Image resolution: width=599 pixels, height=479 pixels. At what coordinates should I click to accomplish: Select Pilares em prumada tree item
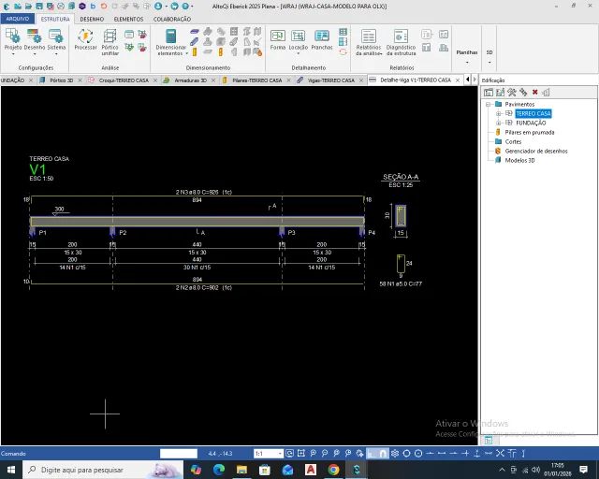point(530,132)
